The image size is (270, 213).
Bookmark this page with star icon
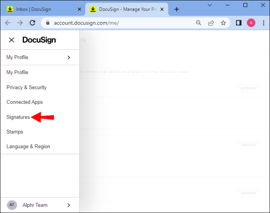click(223, 23)
